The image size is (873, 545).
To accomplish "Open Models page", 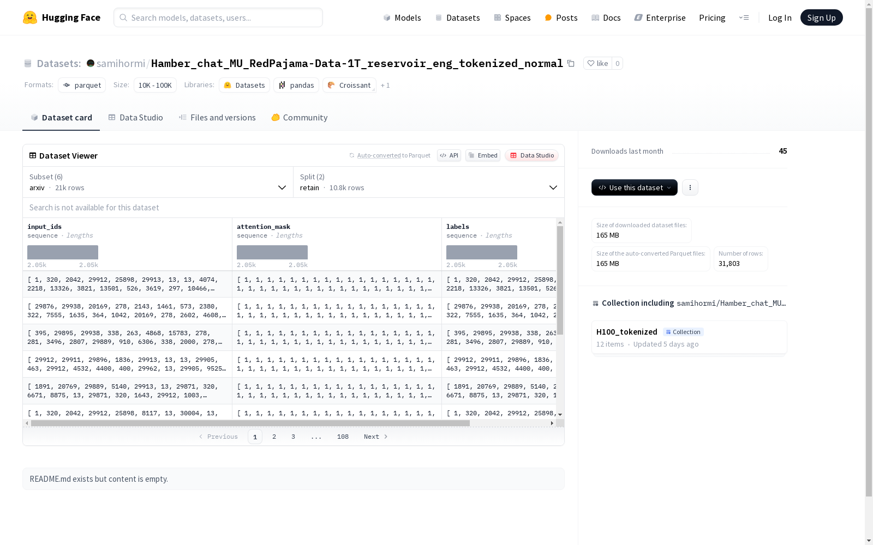I will 402,17.
